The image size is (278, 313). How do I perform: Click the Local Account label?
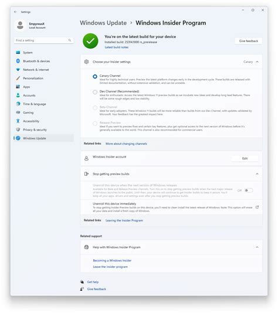(38, 28)
